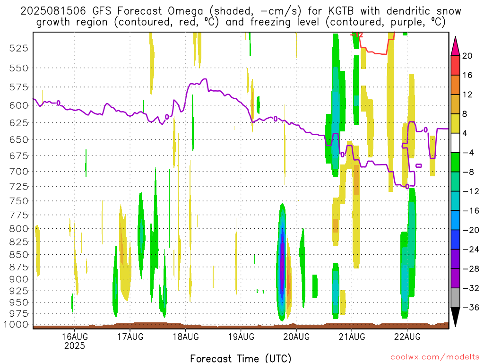Click the 700 pressure level label
484x363 pixels.
click(18, 171)
